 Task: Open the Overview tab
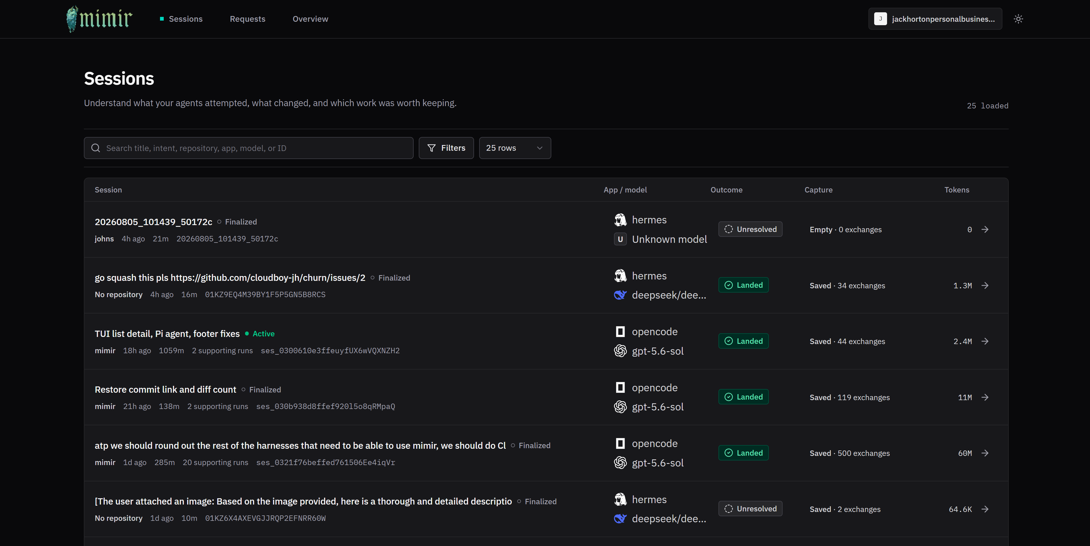click(x=310, y=19)
